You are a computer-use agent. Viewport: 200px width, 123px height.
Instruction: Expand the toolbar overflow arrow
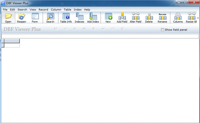coord(198,18)
